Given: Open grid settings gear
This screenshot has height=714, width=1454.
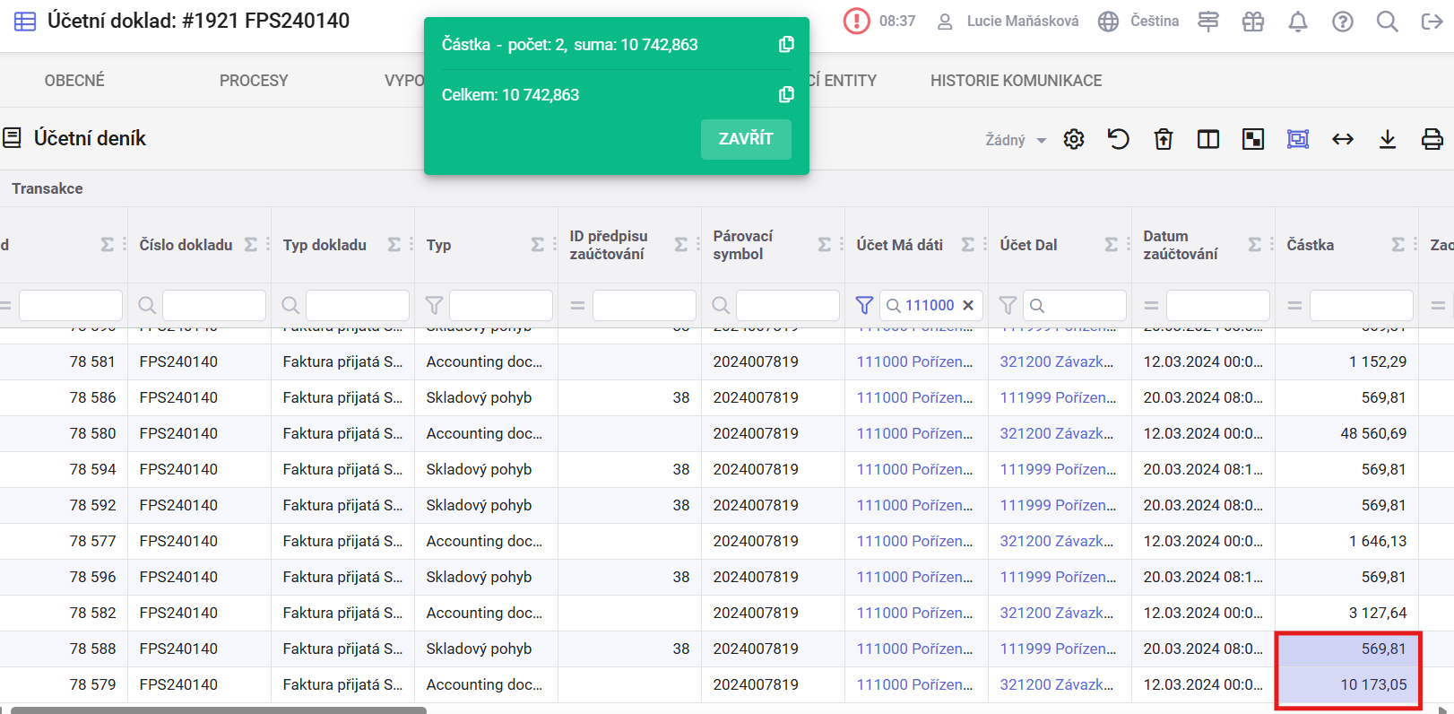Looking at the screenshot, I should [x=1074, y=139].
